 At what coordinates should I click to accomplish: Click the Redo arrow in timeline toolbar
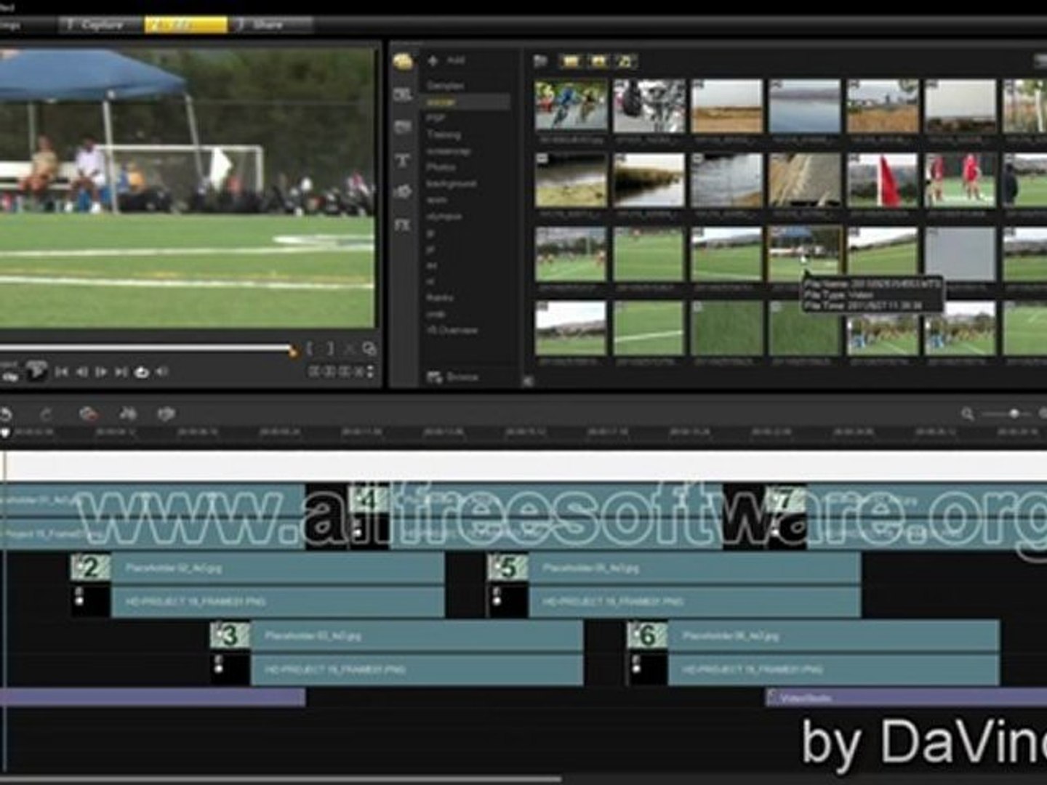(46, 414)
